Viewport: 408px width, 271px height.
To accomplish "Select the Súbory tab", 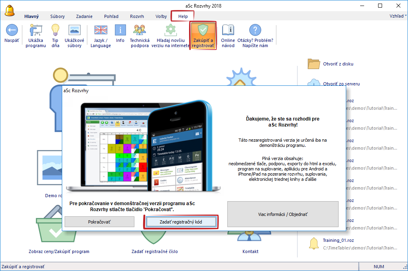I will 57,16.
